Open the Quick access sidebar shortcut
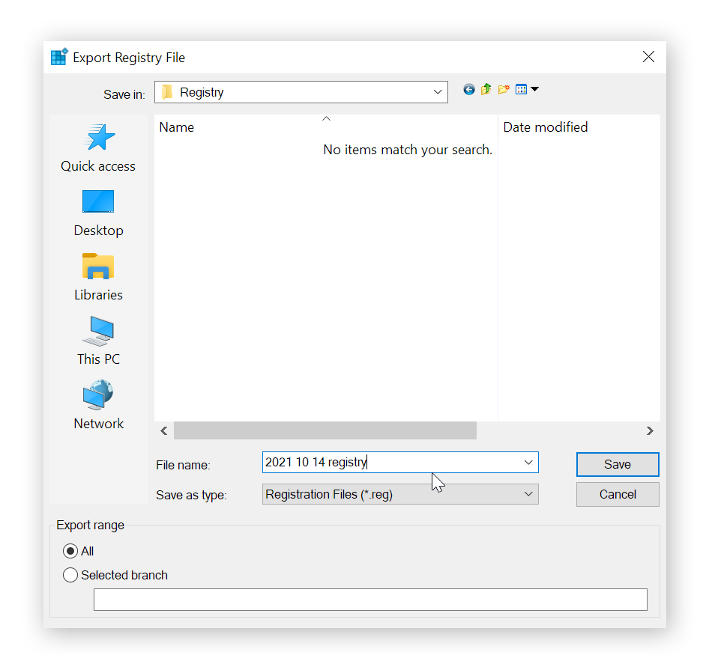709x667 pixels. pyautogui.click(x=97, y=148)
